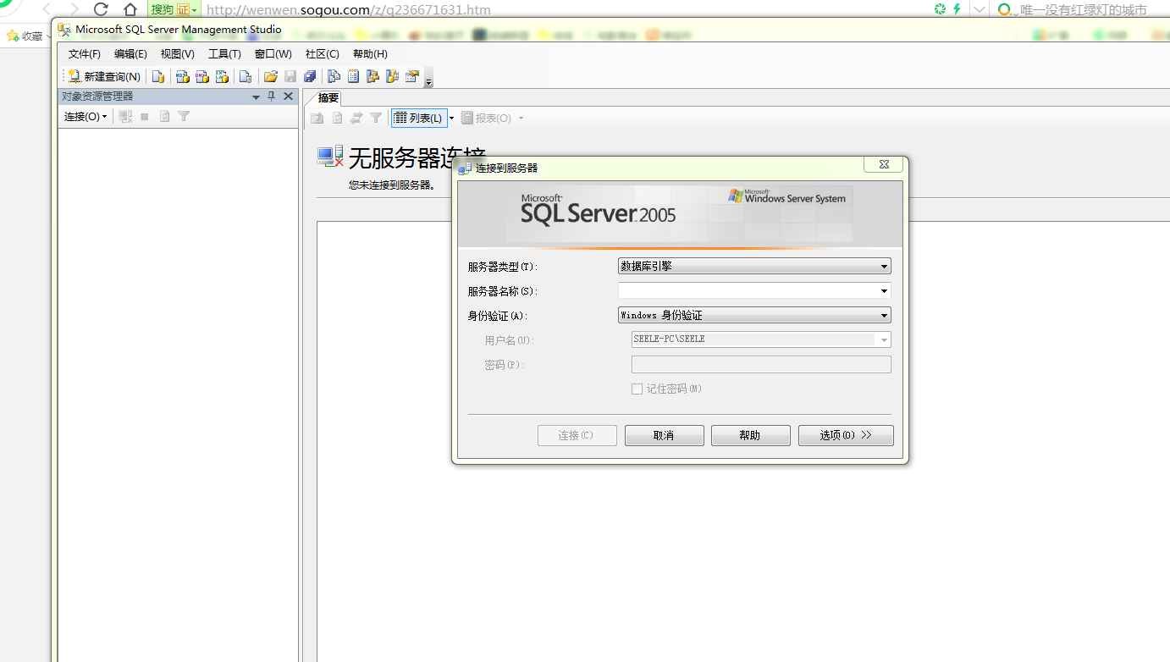Open the 视图(V) menu

click(x=178, y=54)
